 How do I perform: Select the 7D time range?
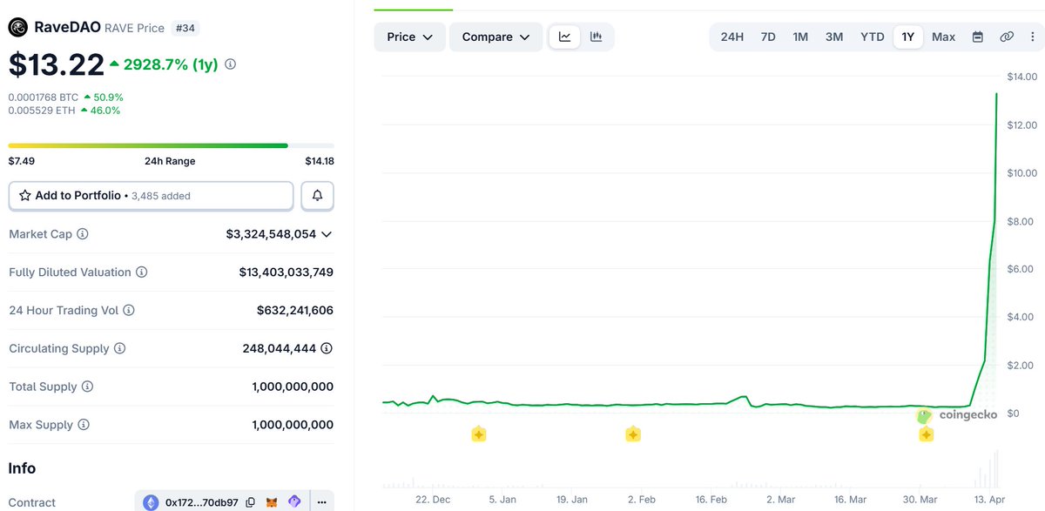768,37
